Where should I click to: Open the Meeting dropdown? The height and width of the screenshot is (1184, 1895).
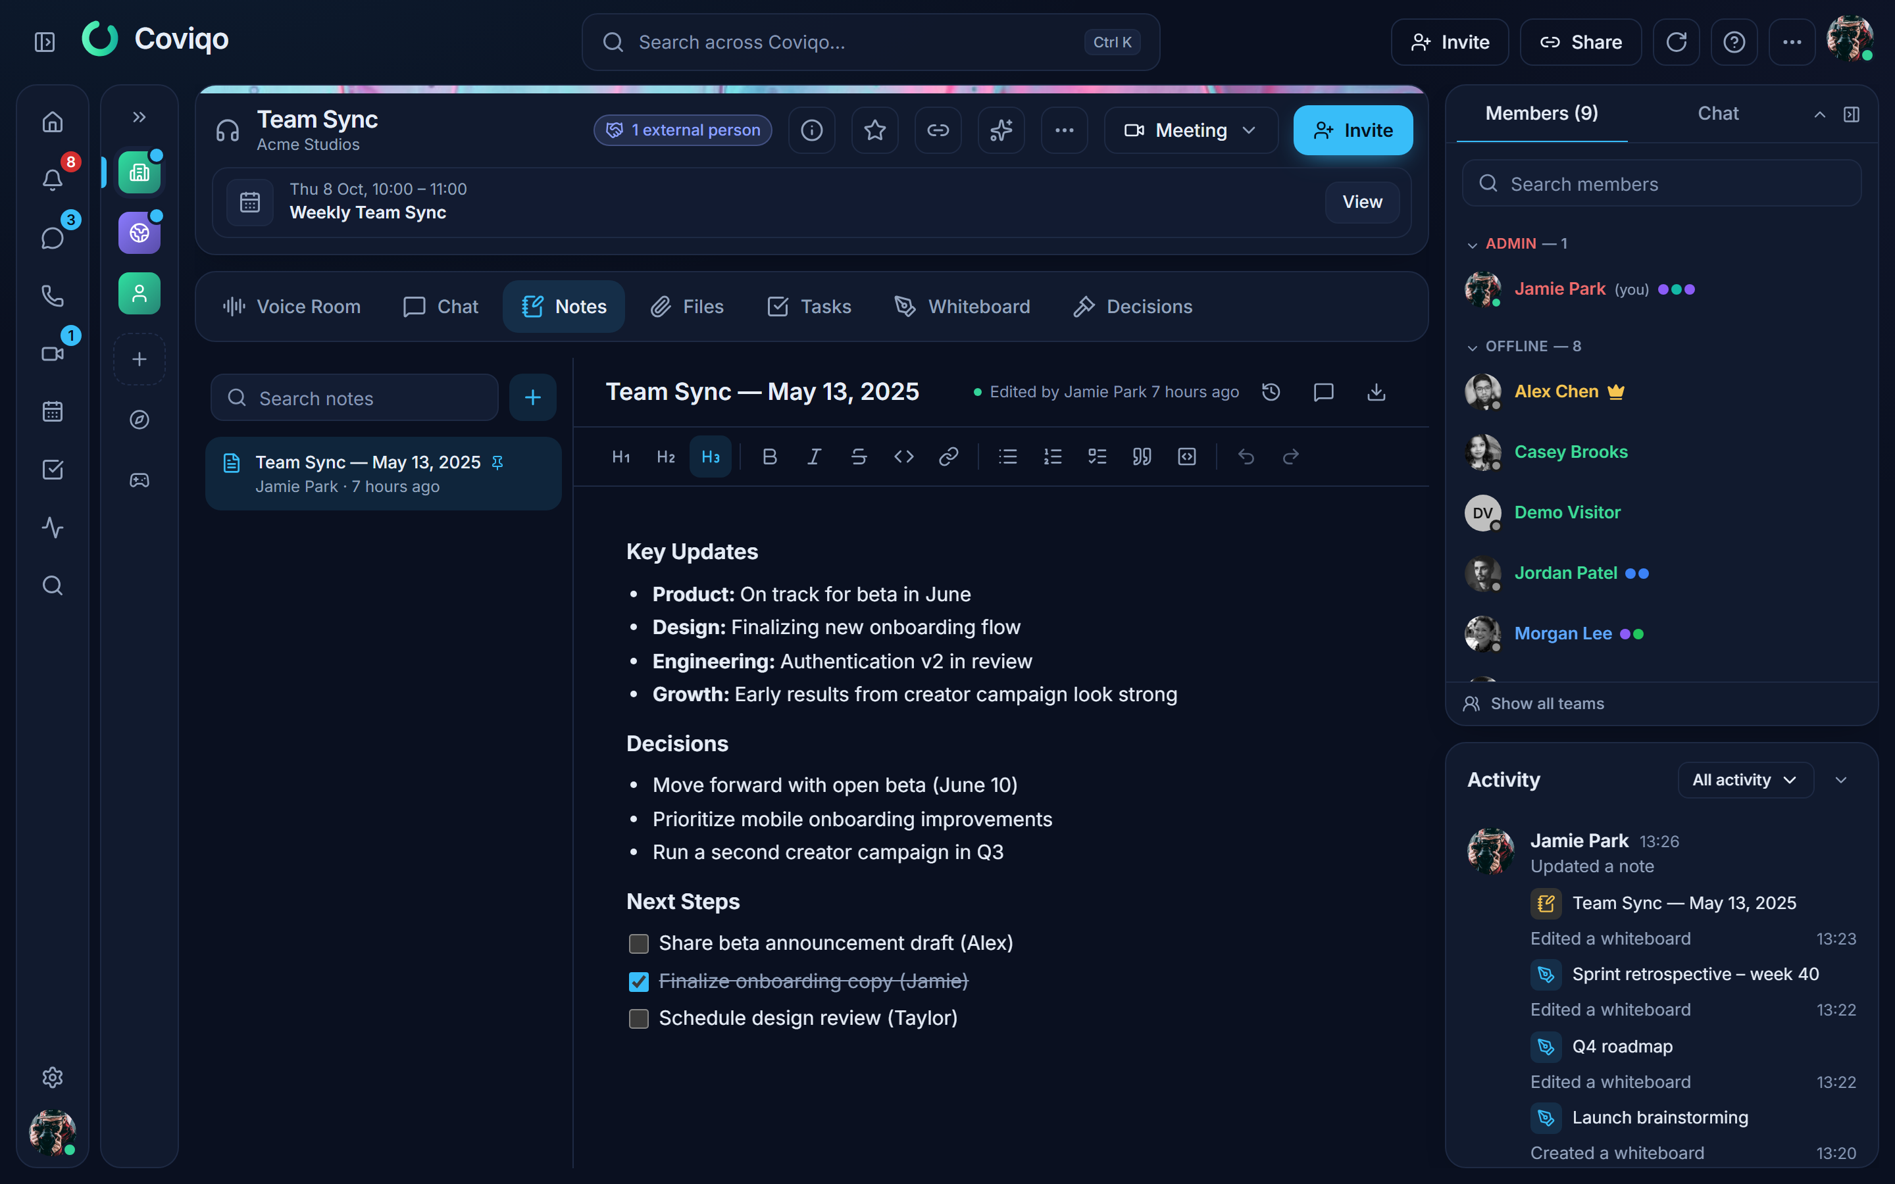tap(1191, 130)
